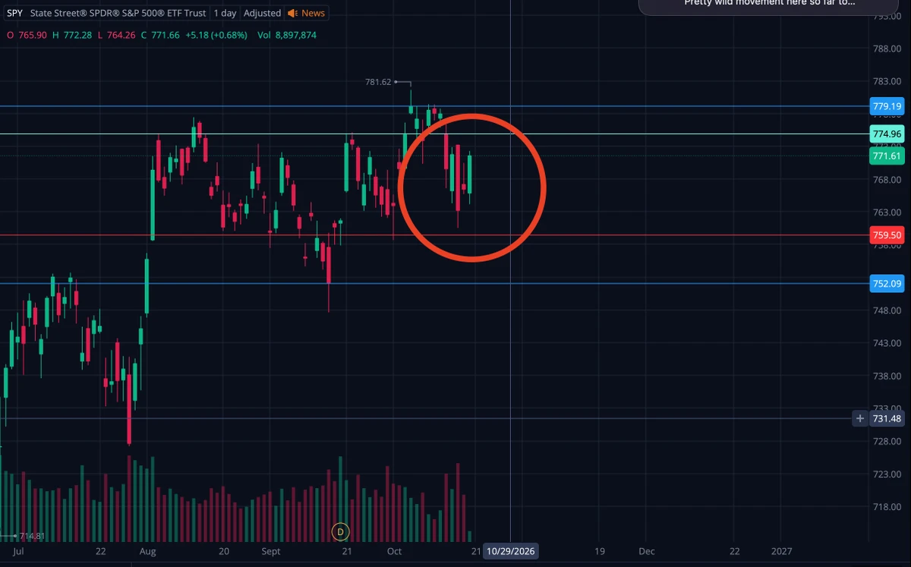Open the SPY symbol selector
The width and height of the screenshot is (911, 567).
(14, 13)
